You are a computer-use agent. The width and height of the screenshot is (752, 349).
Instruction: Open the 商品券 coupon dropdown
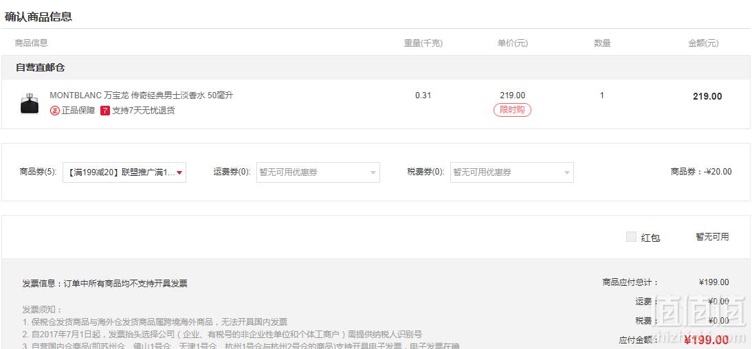tap(124, 172)
